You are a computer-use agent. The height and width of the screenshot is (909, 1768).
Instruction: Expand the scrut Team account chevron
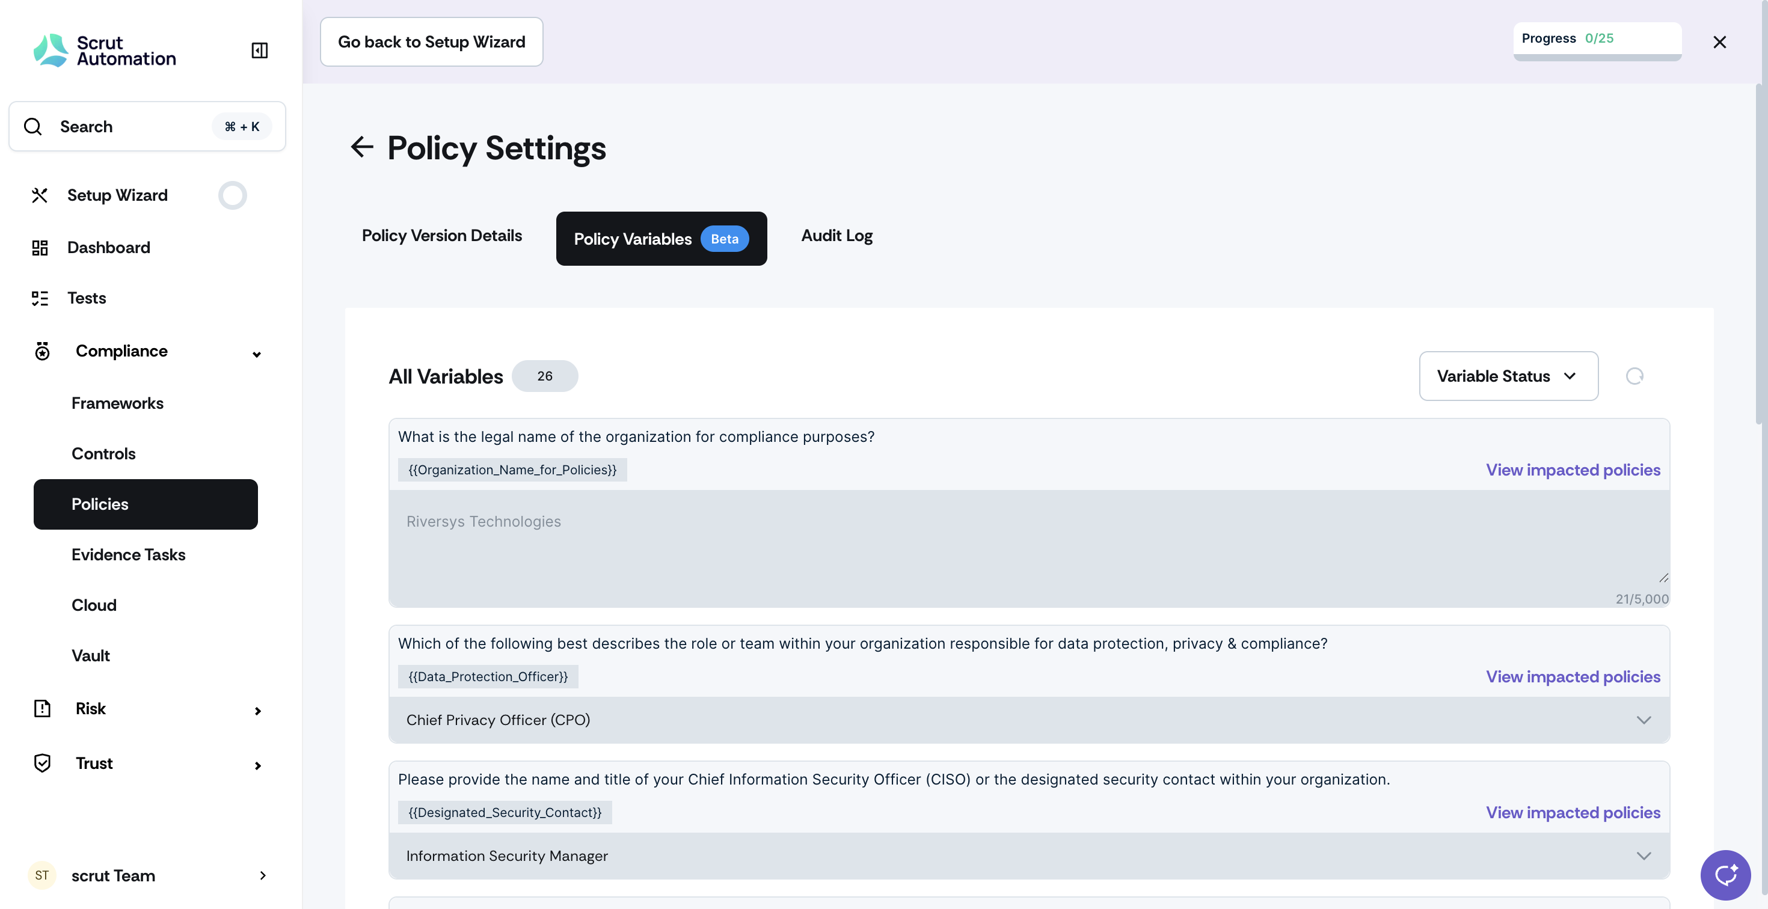coord(263,875)
